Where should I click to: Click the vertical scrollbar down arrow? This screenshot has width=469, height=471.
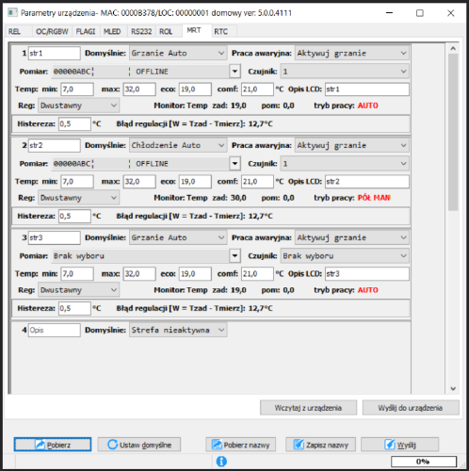(453, 389)
